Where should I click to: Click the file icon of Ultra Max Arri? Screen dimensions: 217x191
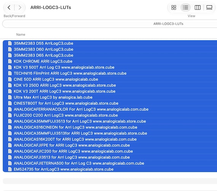[10, 97]
